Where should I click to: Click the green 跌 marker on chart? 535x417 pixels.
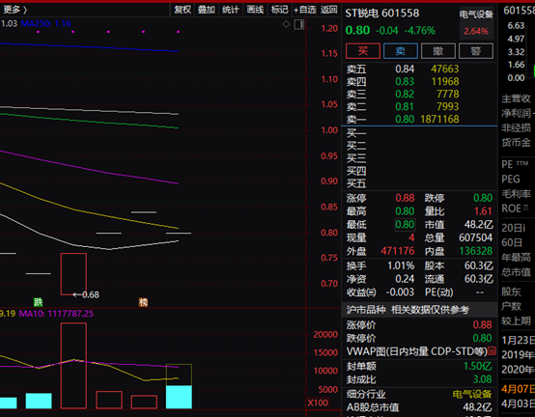[39, 302]
